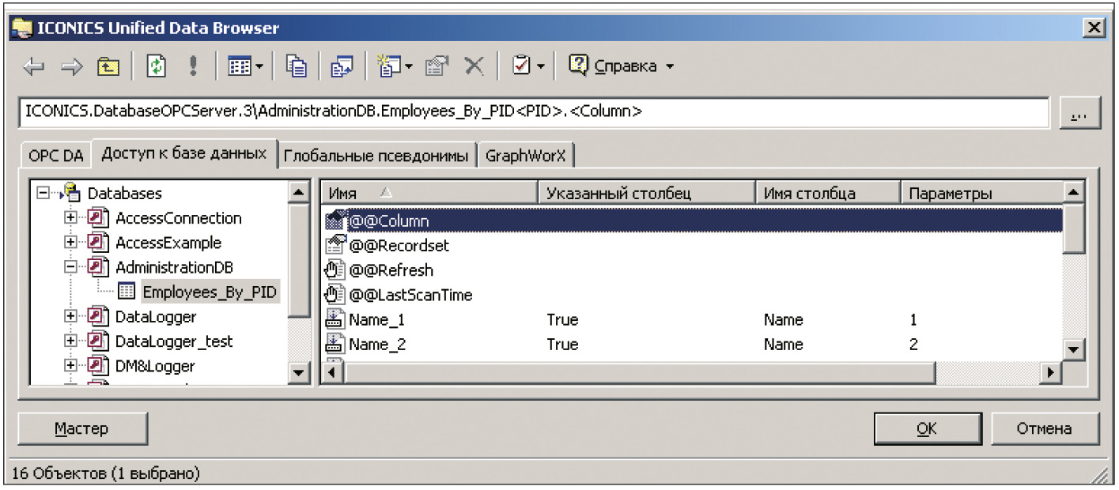
Task: Confirm with the OK button
Action: pyautogui.click(x=927, y=428)
